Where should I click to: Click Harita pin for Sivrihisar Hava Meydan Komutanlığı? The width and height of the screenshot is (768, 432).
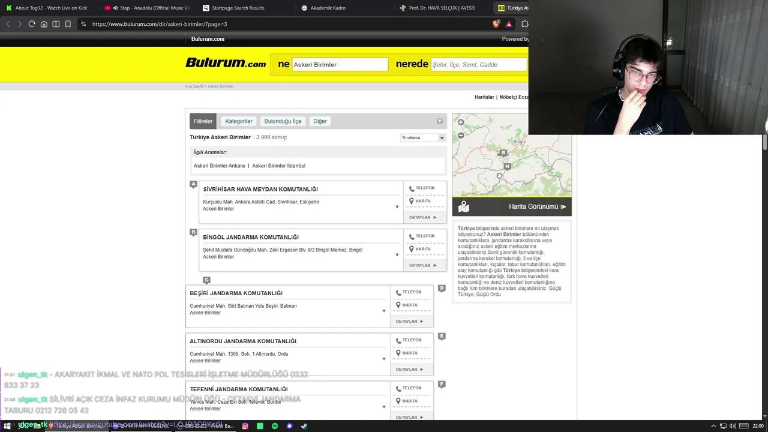click(412, 201)
